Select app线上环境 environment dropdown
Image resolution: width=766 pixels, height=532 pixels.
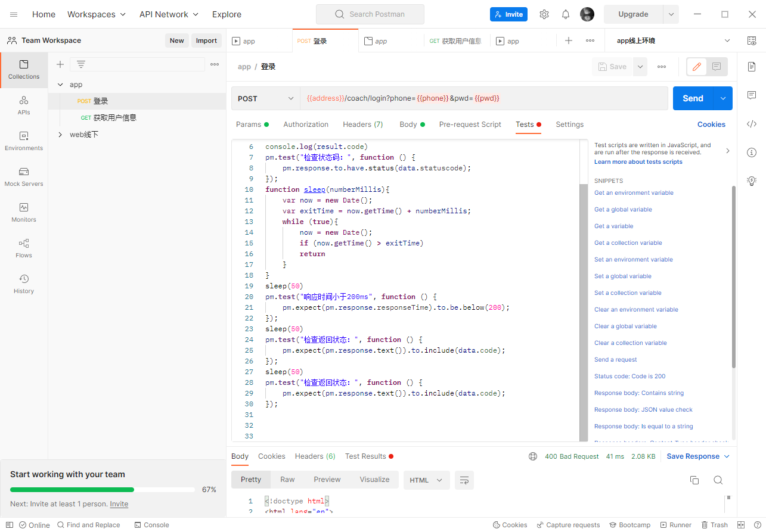[672, 41]
